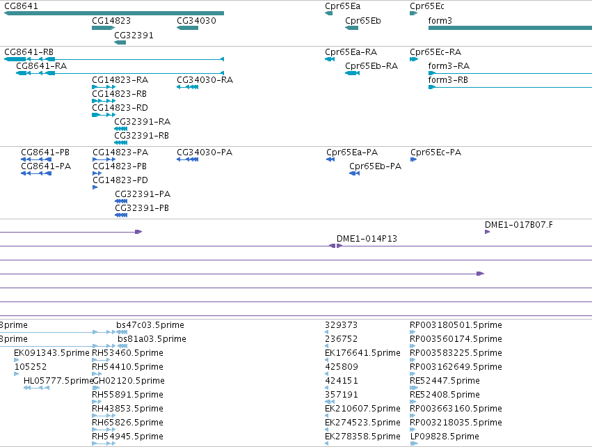Click EST EK176641.5prime

click(326, 360)
